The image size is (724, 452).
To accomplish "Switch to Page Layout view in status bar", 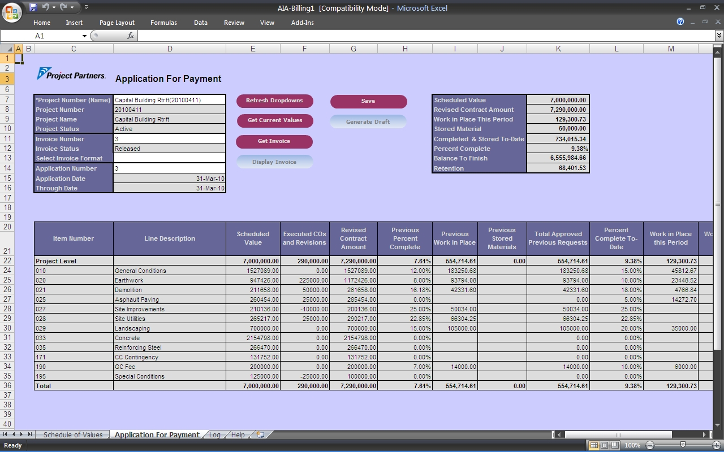I will (604, 445).
